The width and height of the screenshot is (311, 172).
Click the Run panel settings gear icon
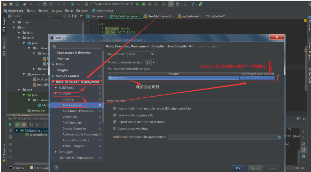299,119
